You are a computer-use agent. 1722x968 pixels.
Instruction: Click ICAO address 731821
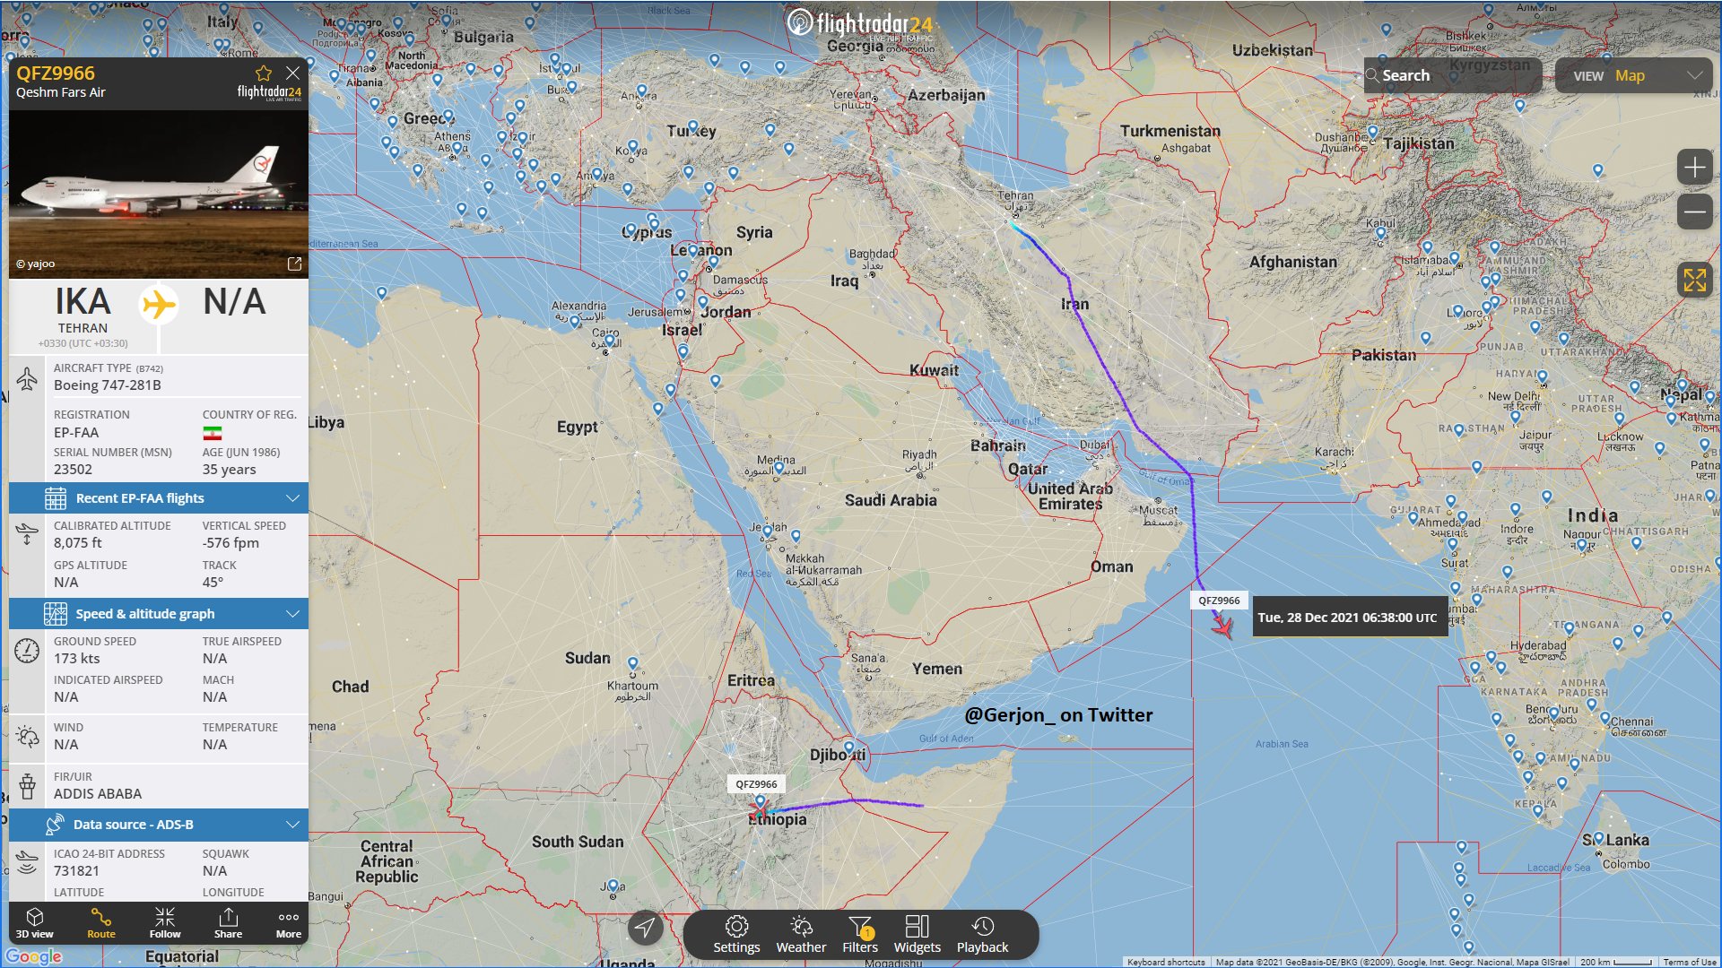[76, 870]
